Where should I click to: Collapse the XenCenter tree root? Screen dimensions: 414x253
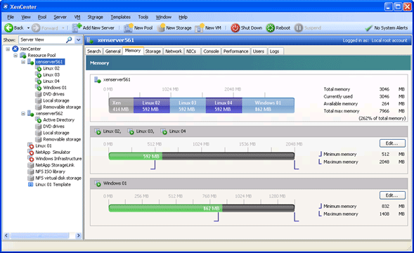pyautogui.click(x=8, y=49)
